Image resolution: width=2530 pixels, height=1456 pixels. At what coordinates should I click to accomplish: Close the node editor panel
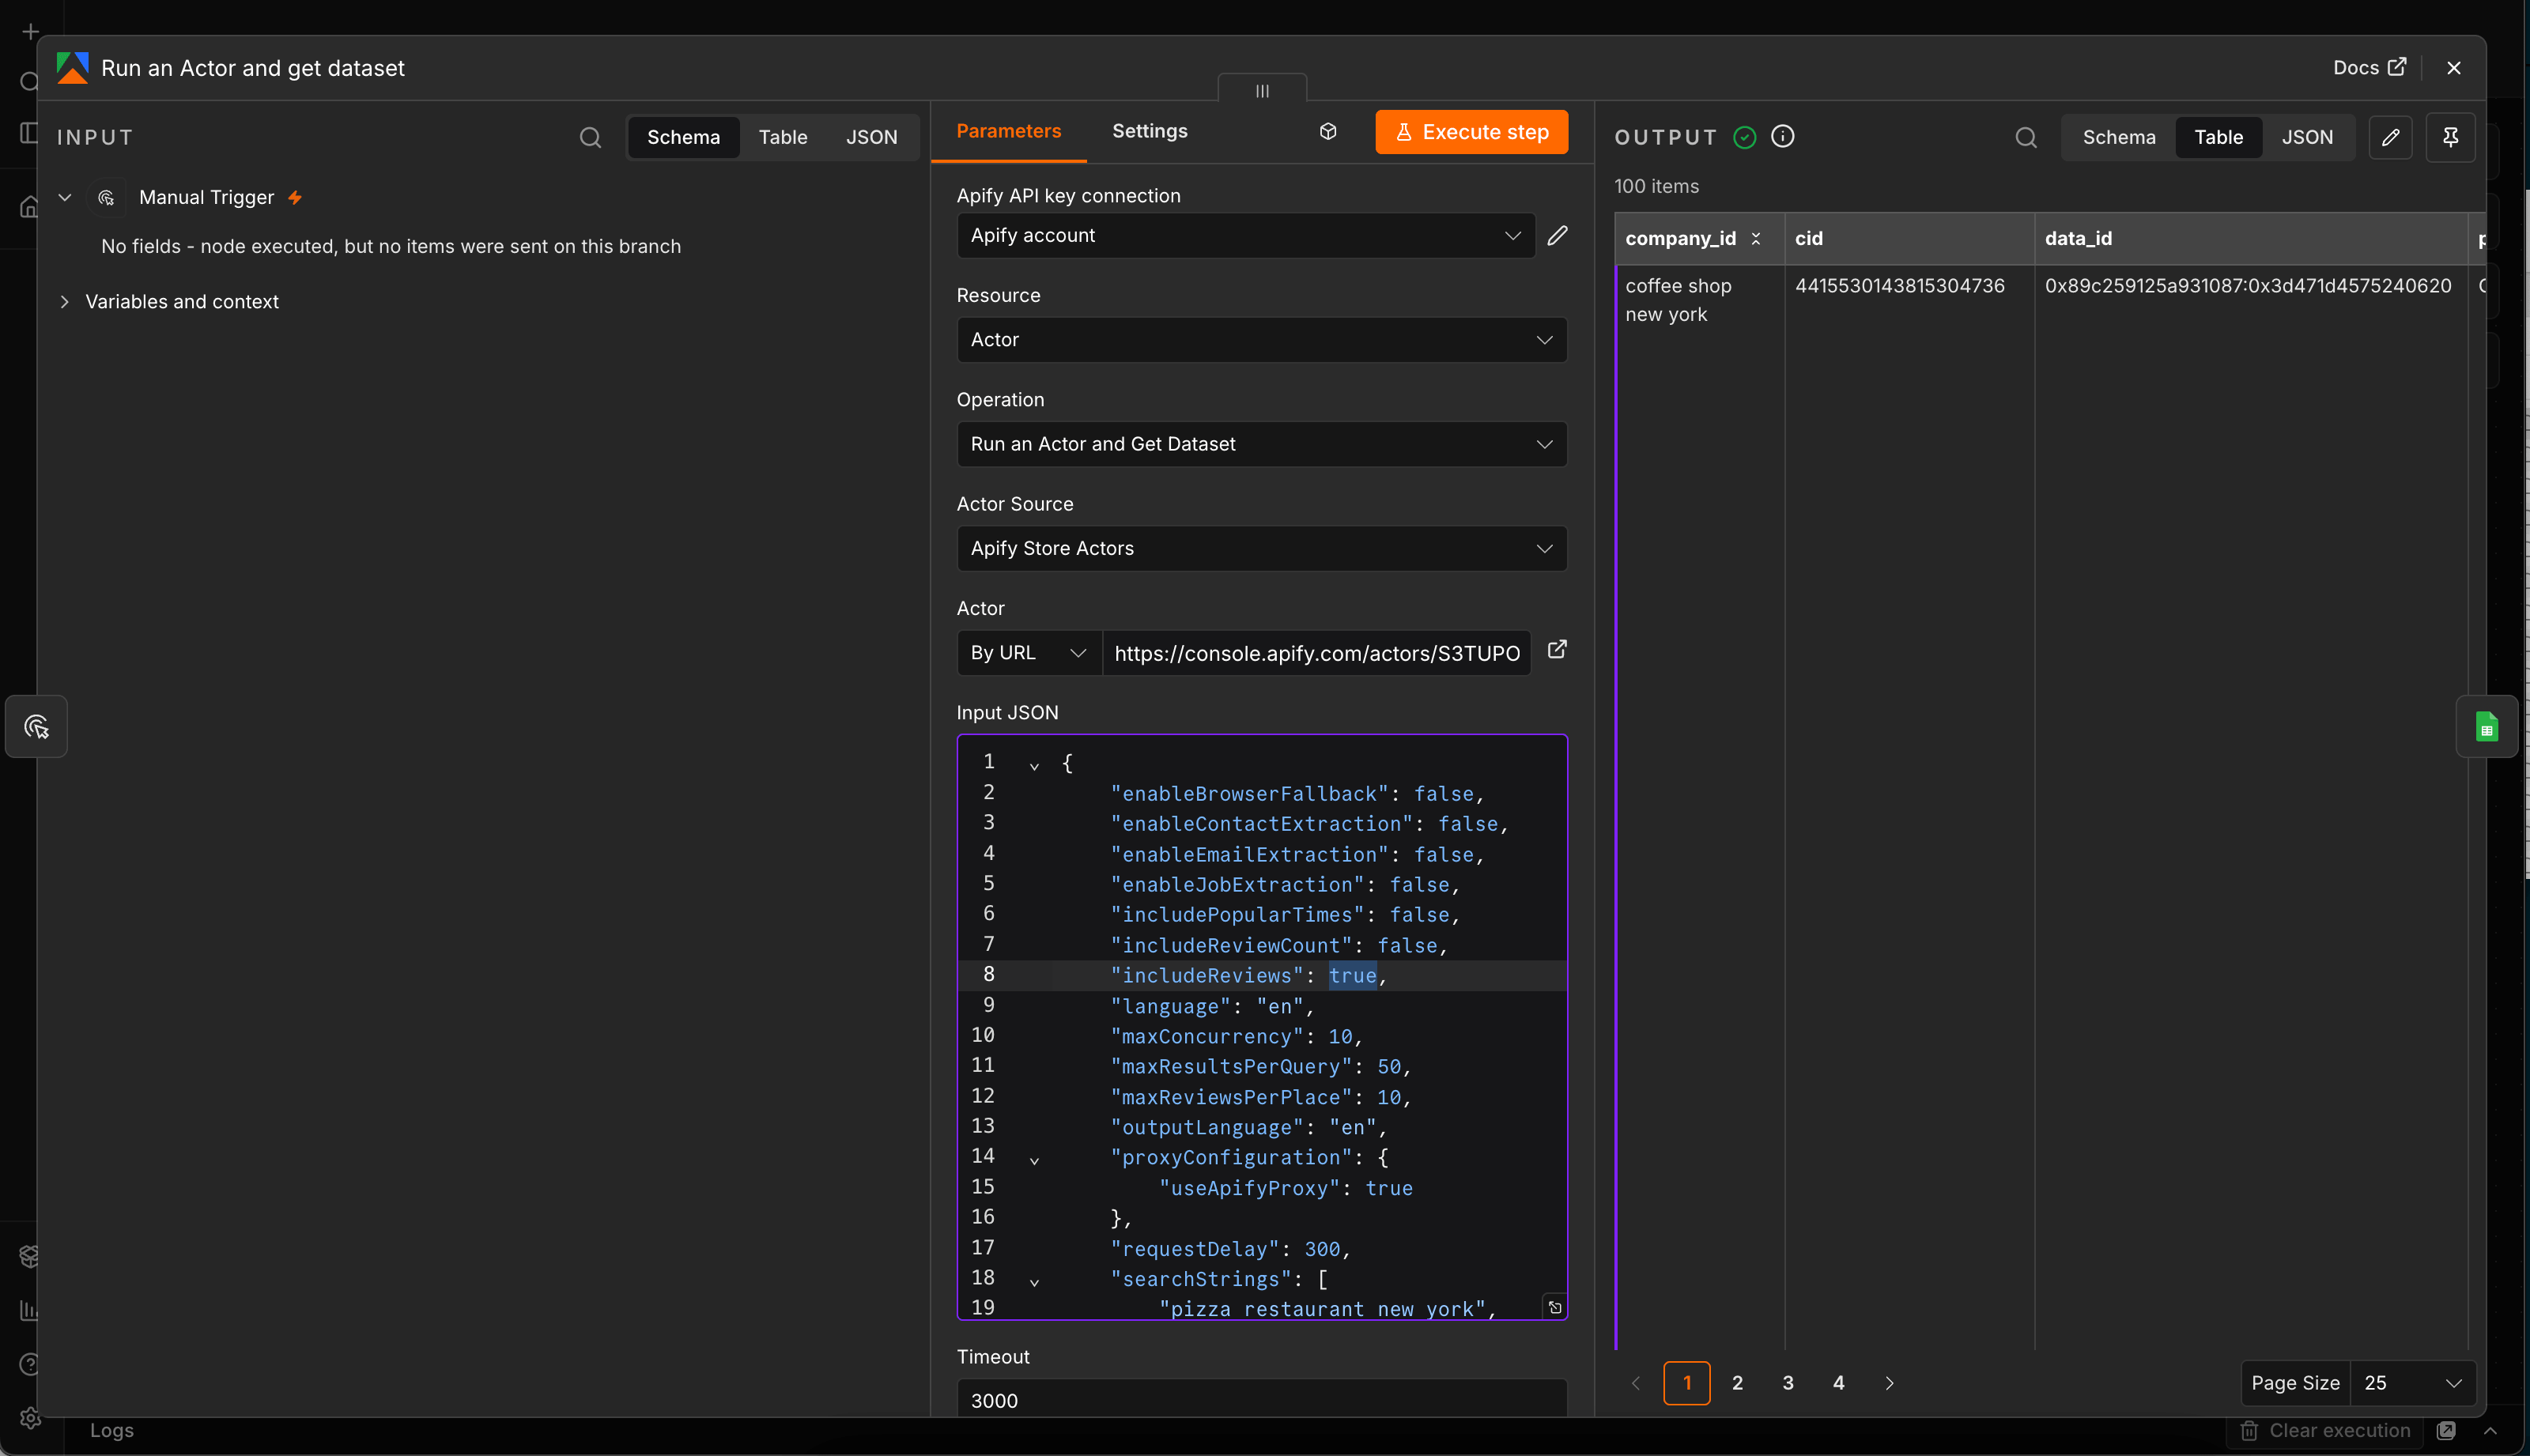tap(2453, 67)
